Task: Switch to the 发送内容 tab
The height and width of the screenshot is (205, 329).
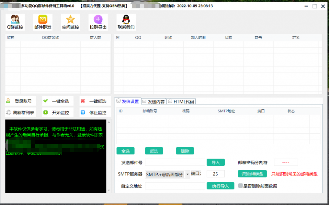Action: (x=154, y=102)
